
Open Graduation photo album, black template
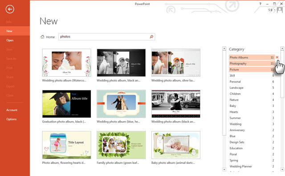(66, 104)
